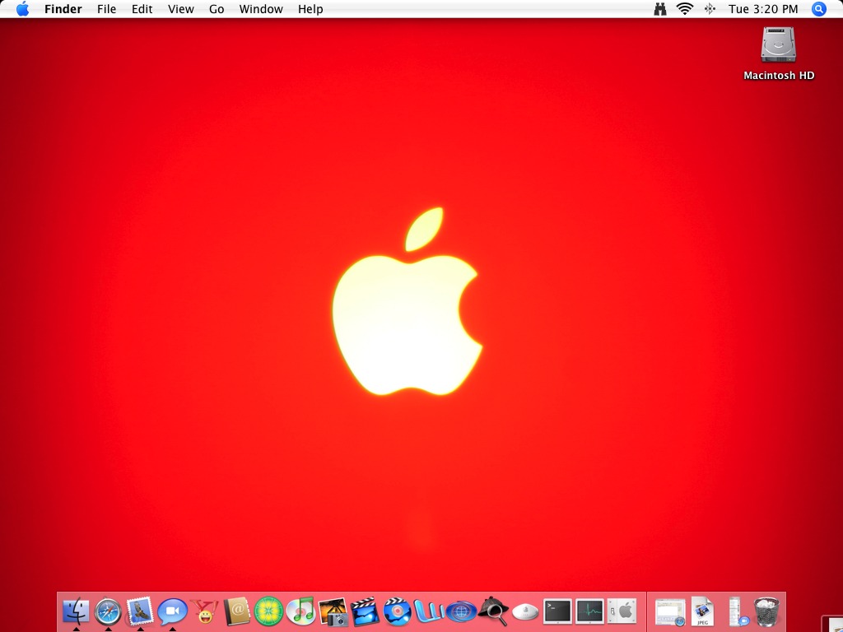
Task: Launch Sherlock detective hat icon
Action: (x=493, y=611)
